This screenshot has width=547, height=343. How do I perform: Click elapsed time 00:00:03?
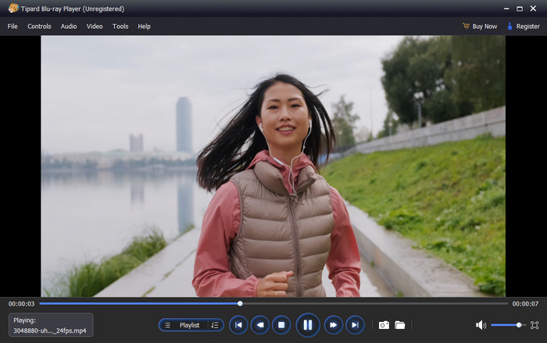pos(22,304)
